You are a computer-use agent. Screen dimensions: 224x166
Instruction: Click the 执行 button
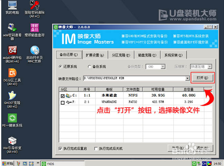pos(178,148)
